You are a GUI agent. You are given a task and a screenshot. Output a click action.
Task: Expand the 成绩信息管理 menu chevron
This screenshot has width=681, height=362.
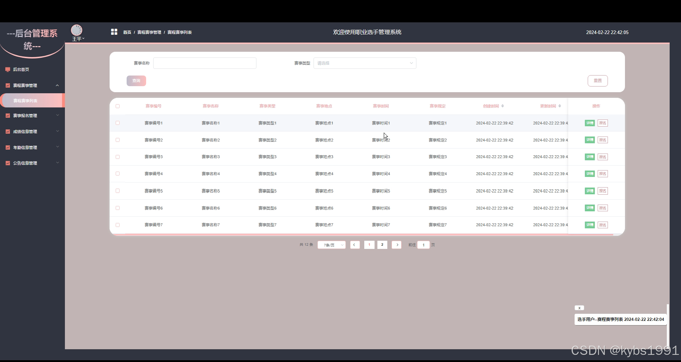(x=57, y=131)
